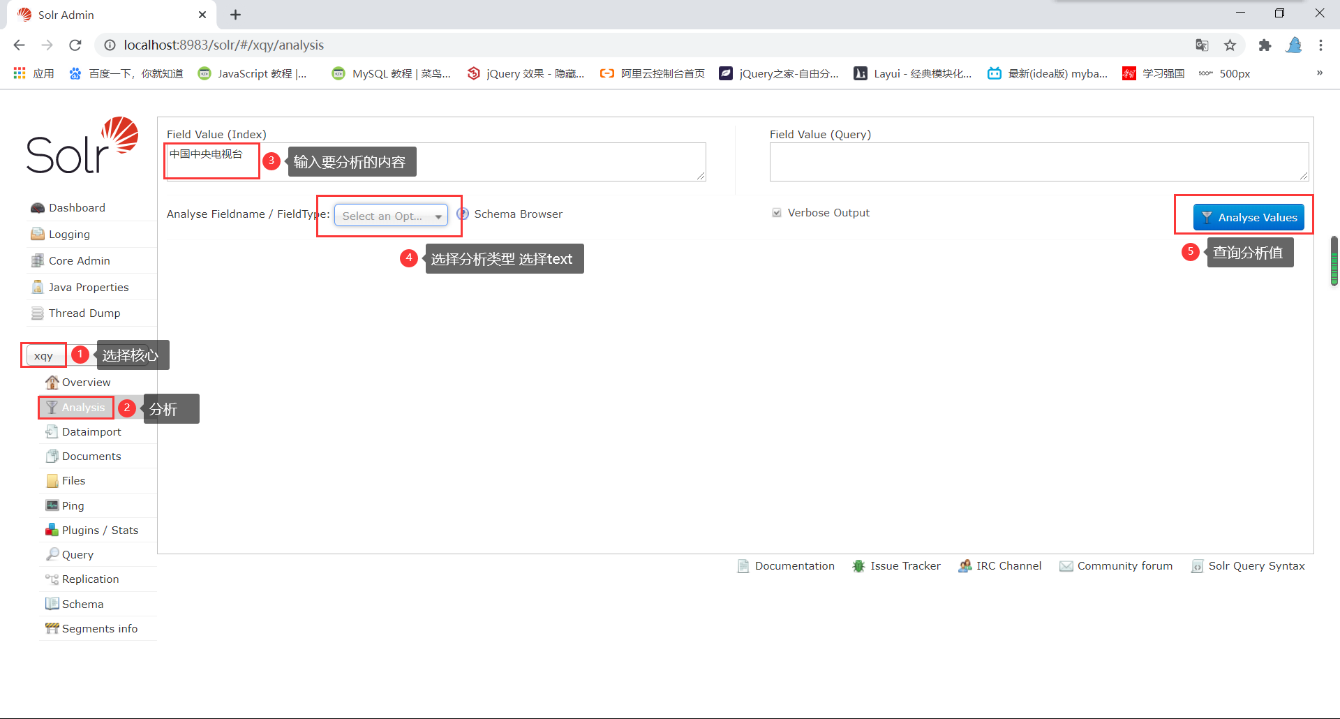Open the Schema Browser link
Image resolution: width=1340 pixels, height=719 pixels.
point(518,214)
